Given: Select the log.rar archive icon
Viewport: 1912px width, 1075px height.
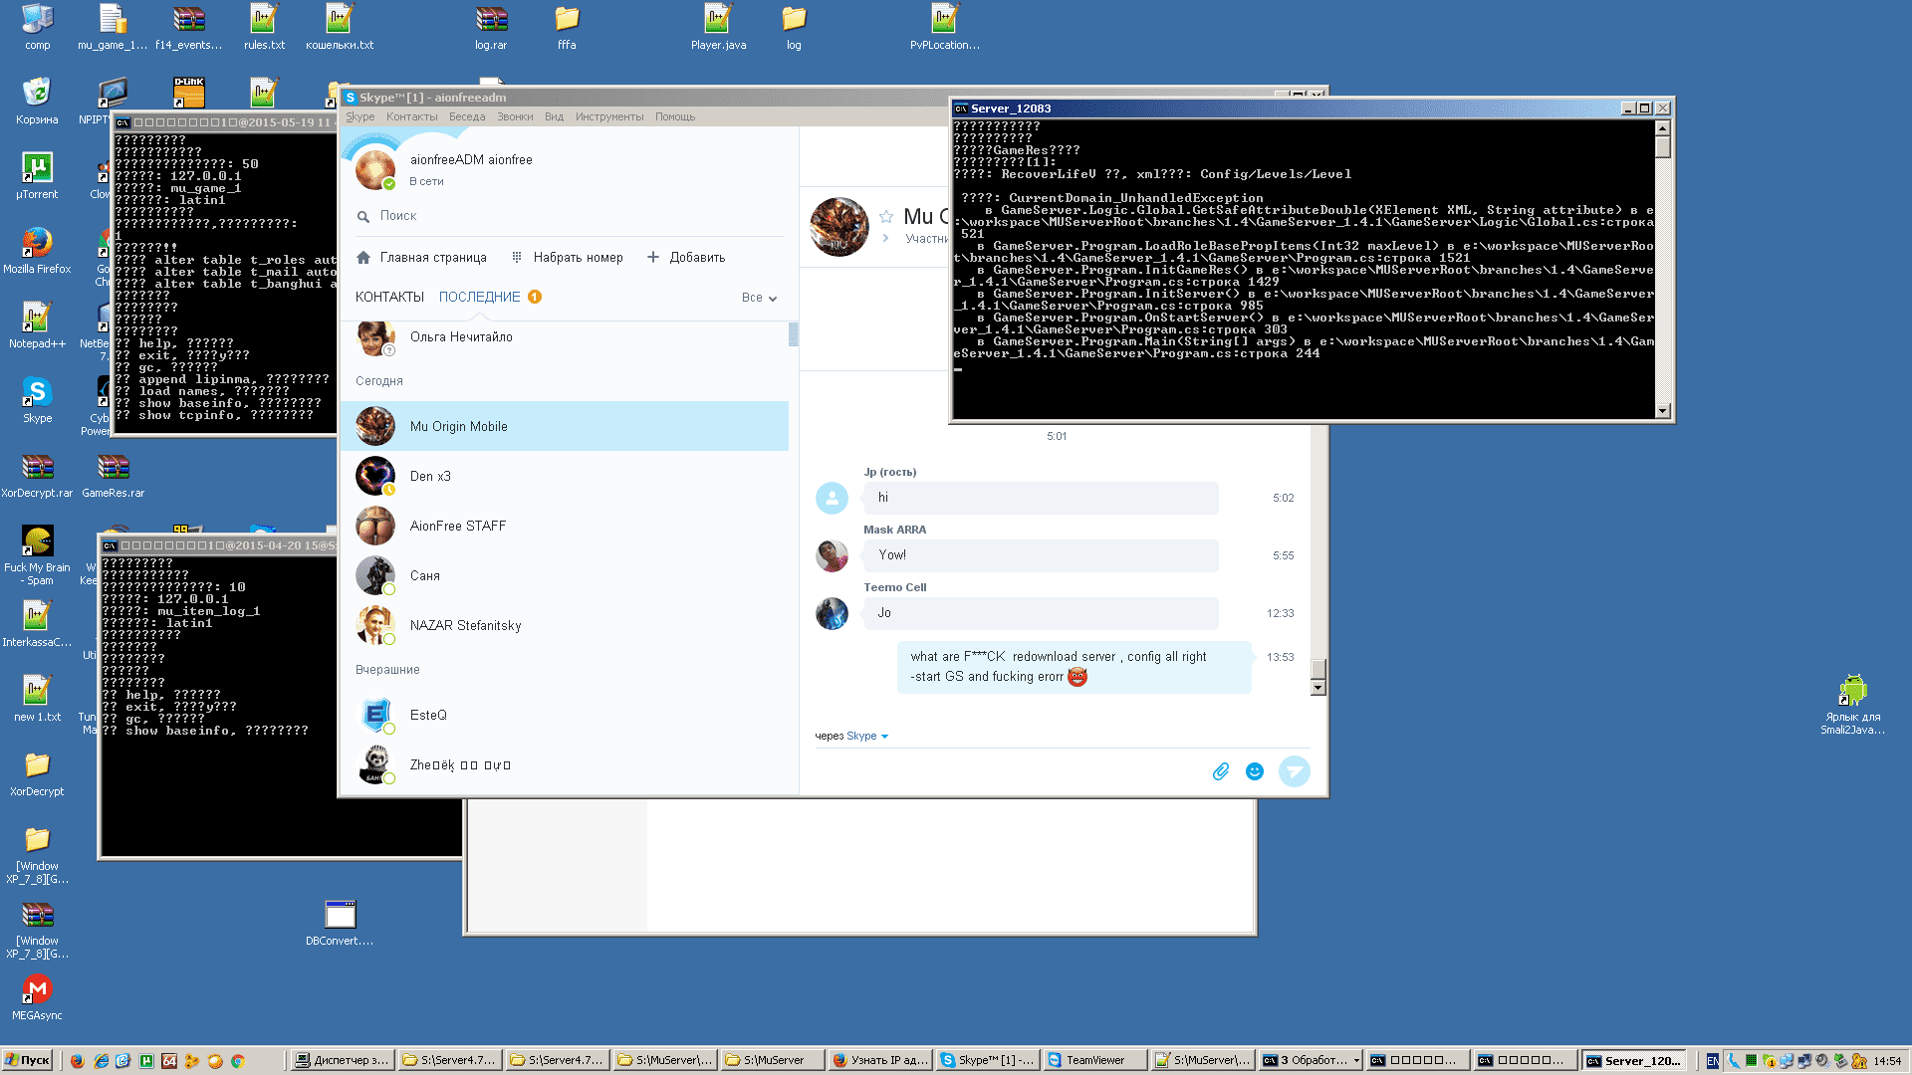Looking at the screenshot, I should [x=491, y=26].
